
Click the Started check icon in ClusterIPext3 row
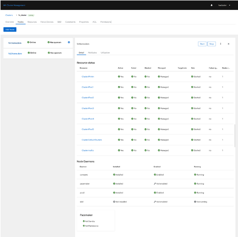(192, 108)
